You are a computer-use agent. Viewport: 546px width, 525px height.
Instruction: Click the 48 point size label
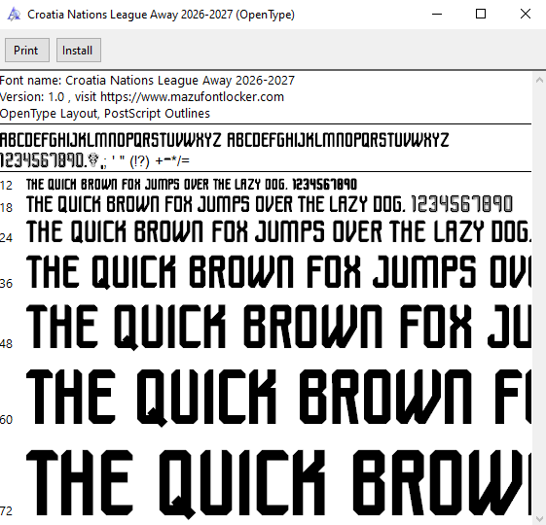(x=6, y=344)
